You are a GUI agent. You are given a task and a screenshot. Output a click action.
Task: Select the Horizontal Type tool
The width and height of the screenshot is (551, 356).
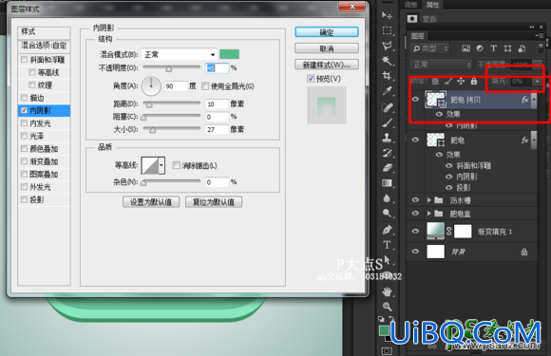387,245
